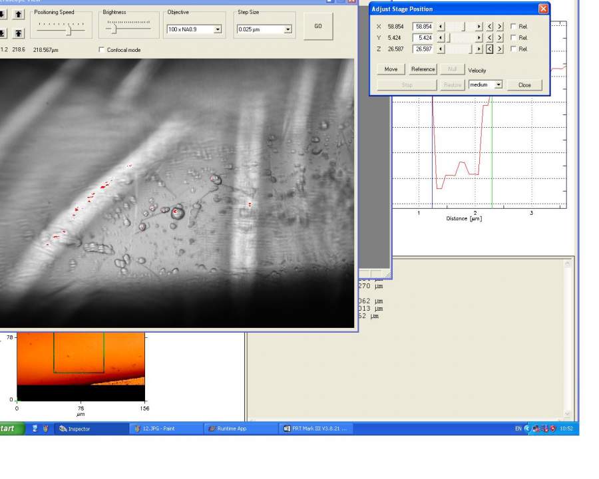This screenshot has width=599, height=479.
Task: Click the Y scrollbar left arrow
Action: (x=440, y=38)
